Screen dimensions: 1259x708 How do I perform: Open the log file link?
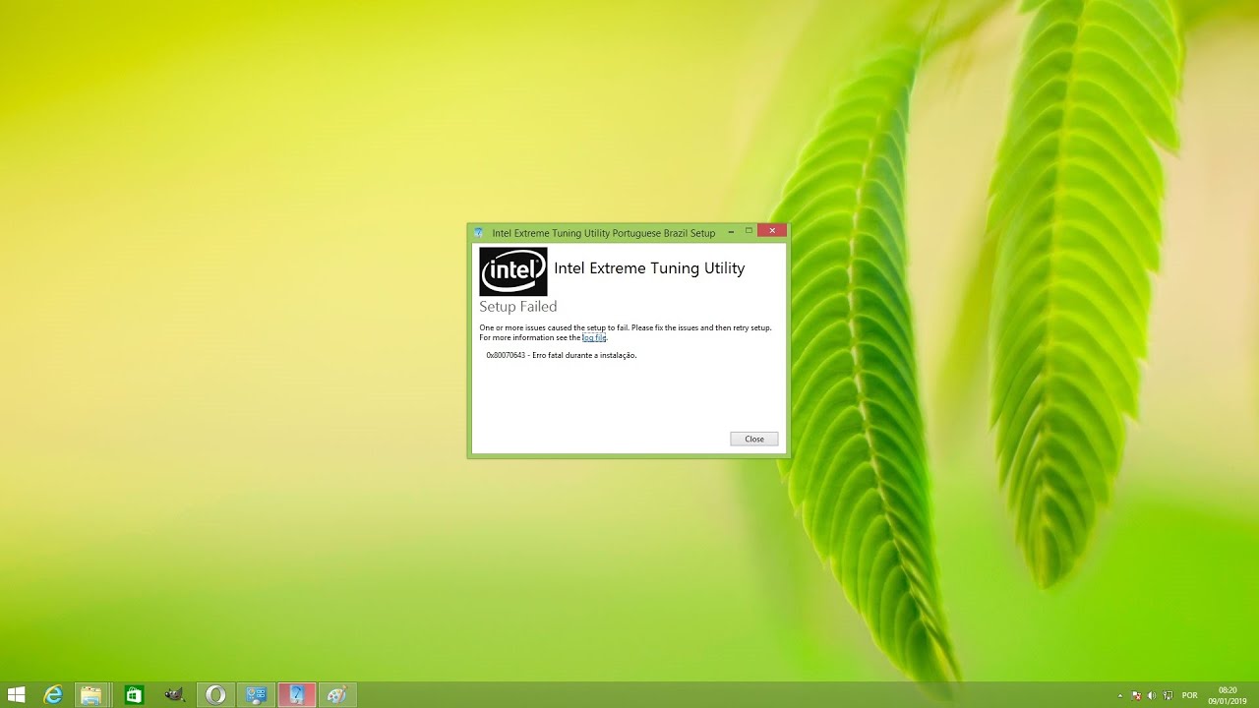click(594, 337)
